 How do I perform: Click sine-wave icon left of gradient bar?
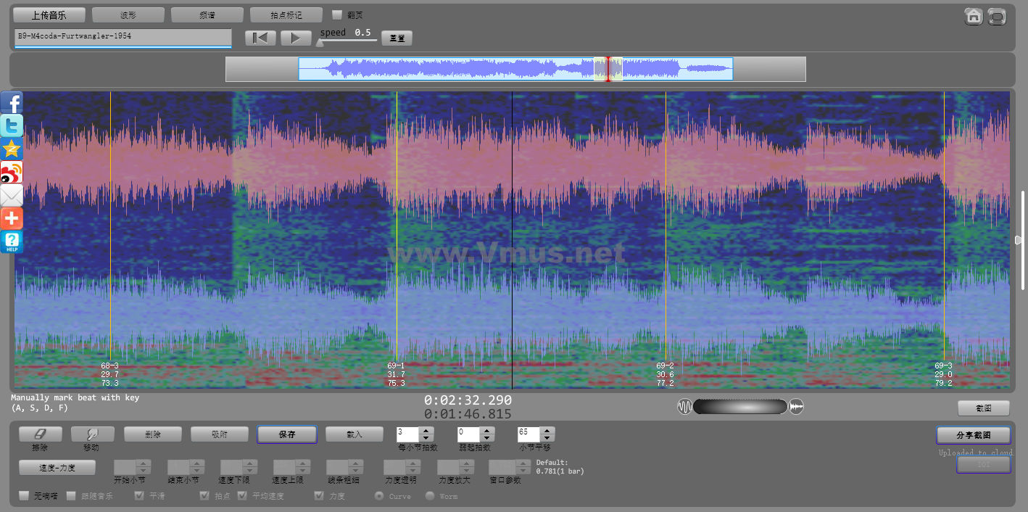684,407
